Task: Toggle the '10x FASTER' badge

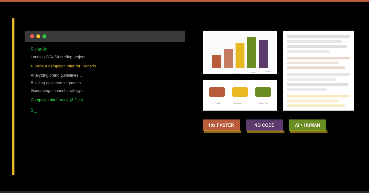Action: 222,125
